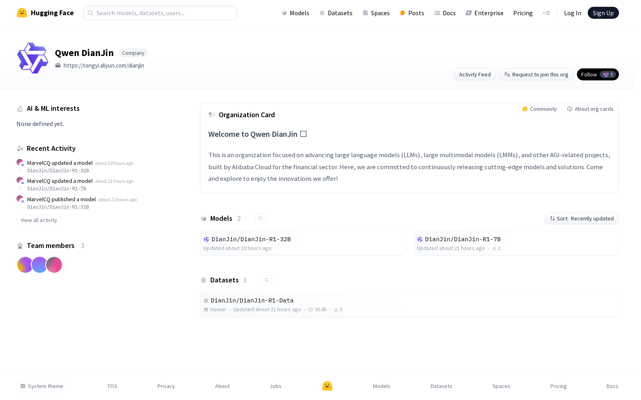Click the DianJin-R1-7B model card icon

click(x=420, y=239)
